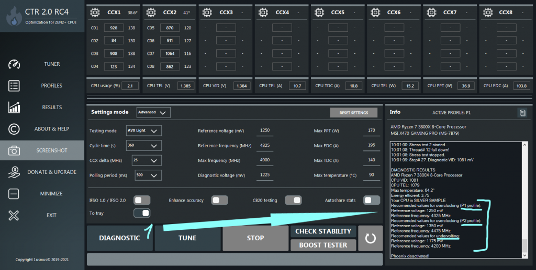Select the Profiles menu label
The image size is (536, 270).
51,86
